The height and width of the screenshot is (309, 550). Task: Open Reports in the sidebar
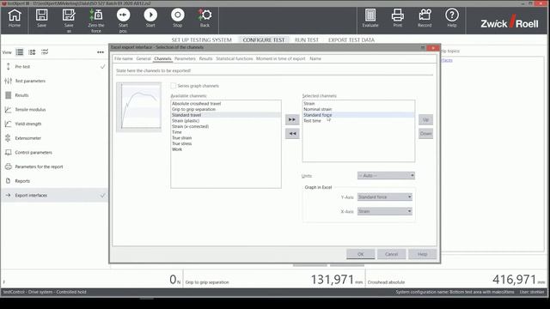[54, 181]
